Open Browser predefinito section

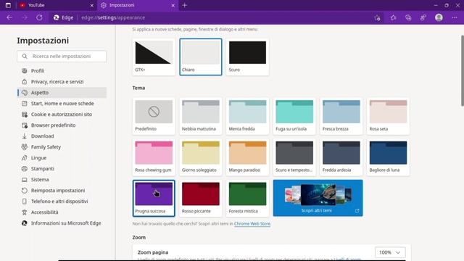coord(62,125)
